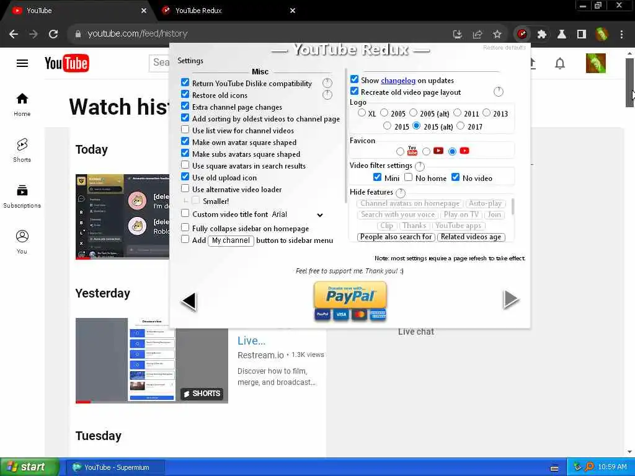This screenshot has height=476, width=635.
Task: Select the old You Tube favicon radio
Action: [400, 151]
